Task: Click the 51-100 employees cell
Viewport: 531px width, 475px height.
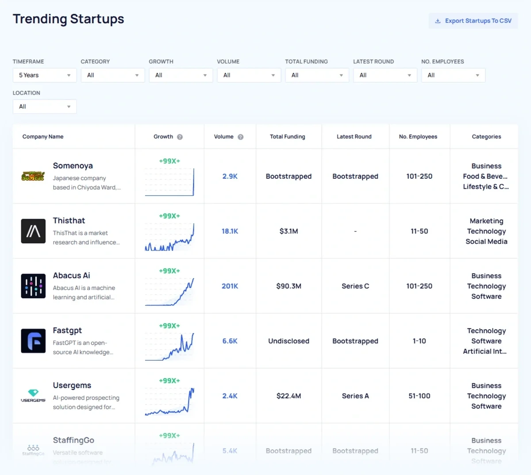Action: tap(419, 396)
